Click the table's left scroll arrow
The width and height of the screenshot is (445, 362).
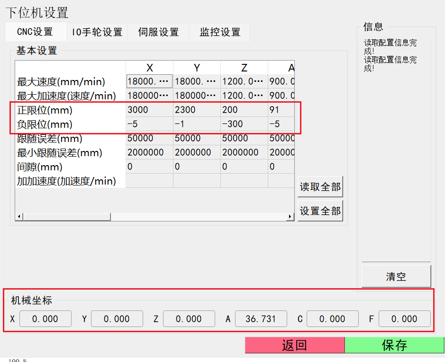pyautogui.click(x=19, y=217)
